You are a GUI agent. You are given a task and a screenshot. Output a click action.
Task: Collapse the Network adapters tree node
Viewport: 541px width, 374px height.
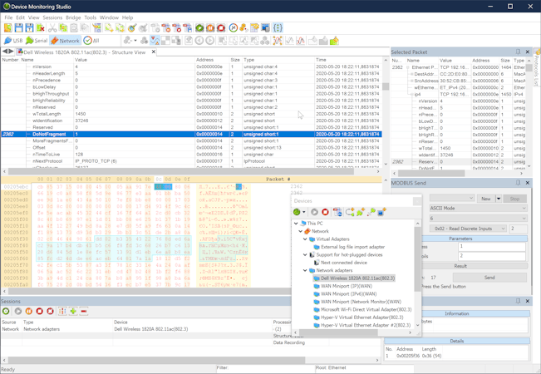pos(306,270)
